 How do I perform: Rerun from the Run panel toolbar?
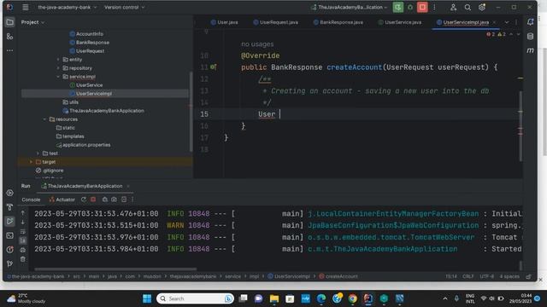click(84, 200)
